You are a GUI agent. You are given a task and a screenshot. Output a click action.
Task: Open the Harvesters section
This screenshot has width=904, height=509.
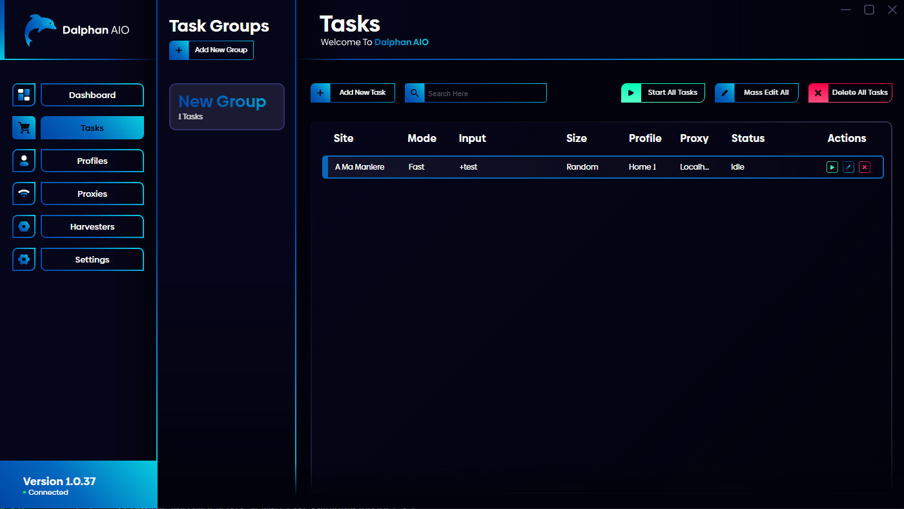coord(92,226)
